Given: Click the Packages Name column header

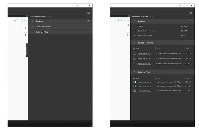Looking at the screenshot, I should (141, 26).
